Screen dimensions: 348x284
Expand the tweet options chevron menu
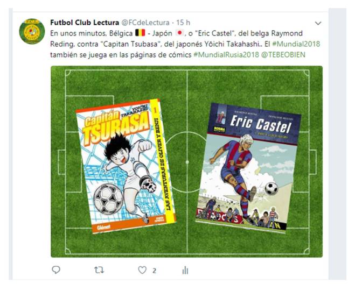click(318, 23)
